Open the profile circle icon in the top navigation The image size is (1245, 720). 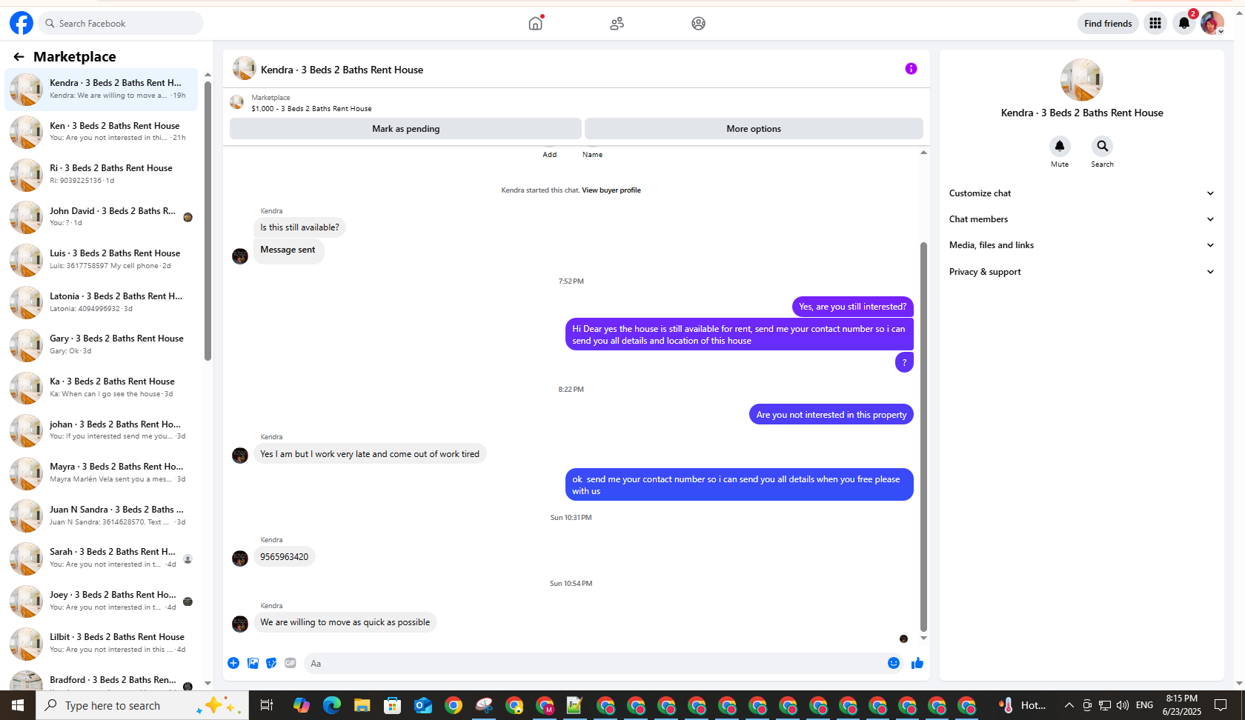[698, 24]
